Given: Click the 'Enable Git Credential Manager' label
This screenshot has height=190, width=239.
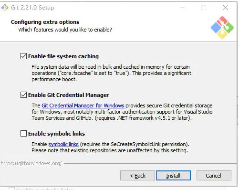Looking at the screenshot, I should tap(69, 95).
